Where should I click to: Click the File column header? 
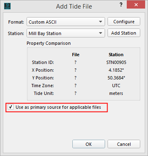click(x=76, y=55)
